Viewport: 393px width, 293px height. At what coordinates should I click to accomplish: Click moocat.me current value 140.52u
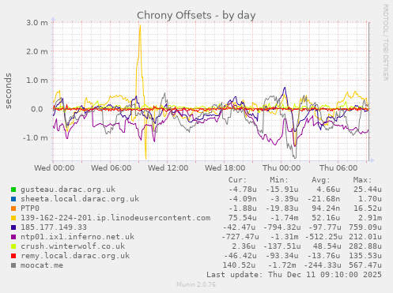240,265
